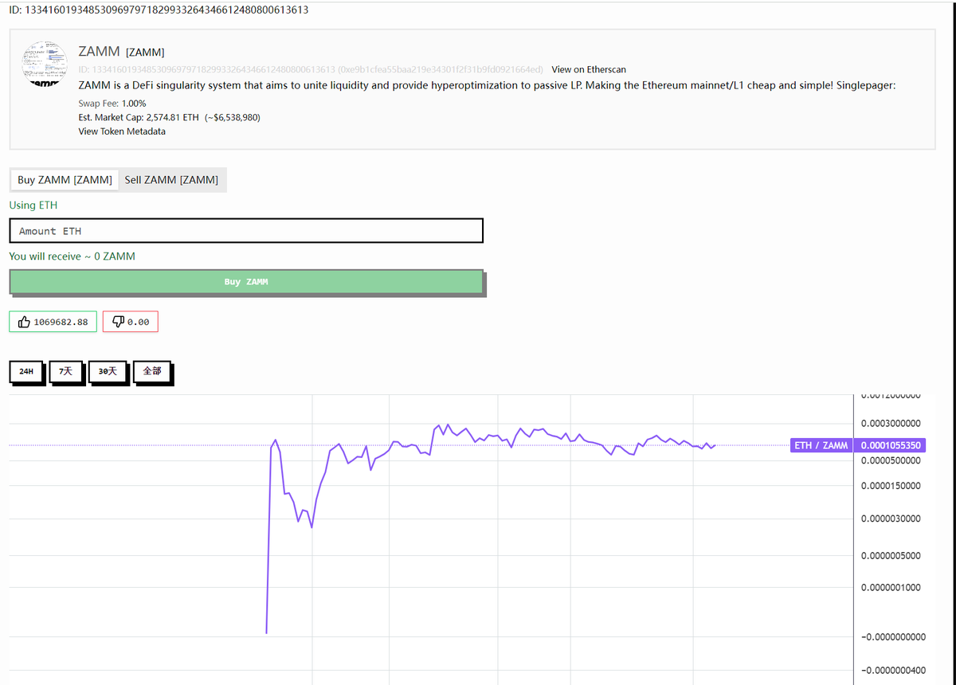956x685 pixels.
Task: Click the ETH / ZAMM price label
Action: tap(821, 445)
